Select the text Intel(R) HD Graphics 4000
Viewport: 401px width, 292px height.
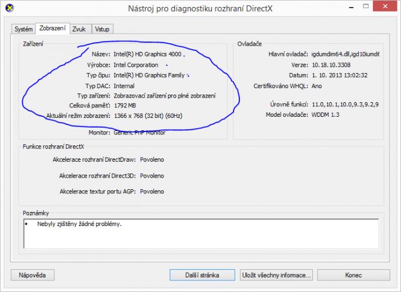147,54
